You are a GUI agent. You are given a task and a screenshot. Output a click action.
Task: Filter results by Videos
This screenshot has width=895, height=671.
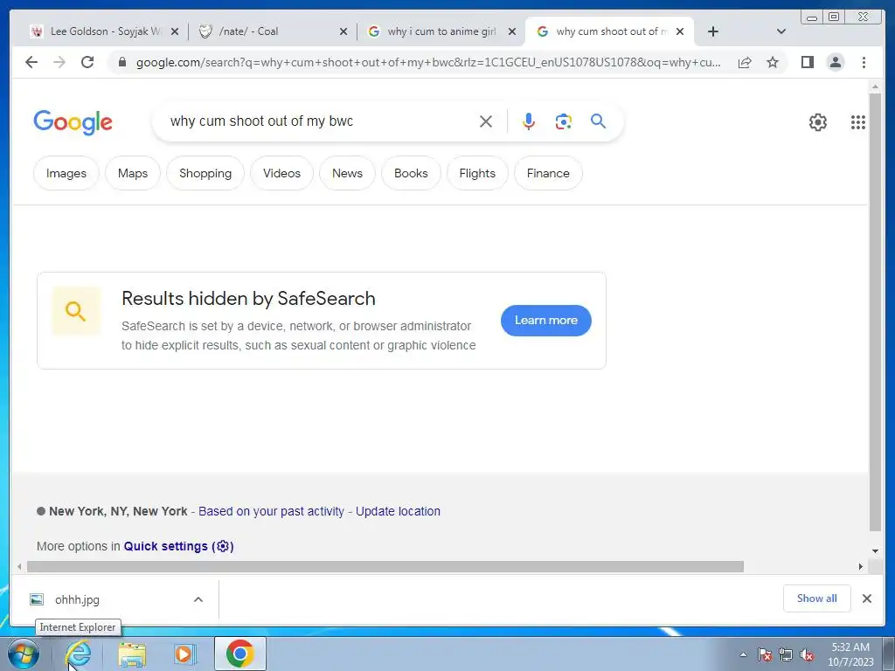pyautogui.click(x=282, y=173)
